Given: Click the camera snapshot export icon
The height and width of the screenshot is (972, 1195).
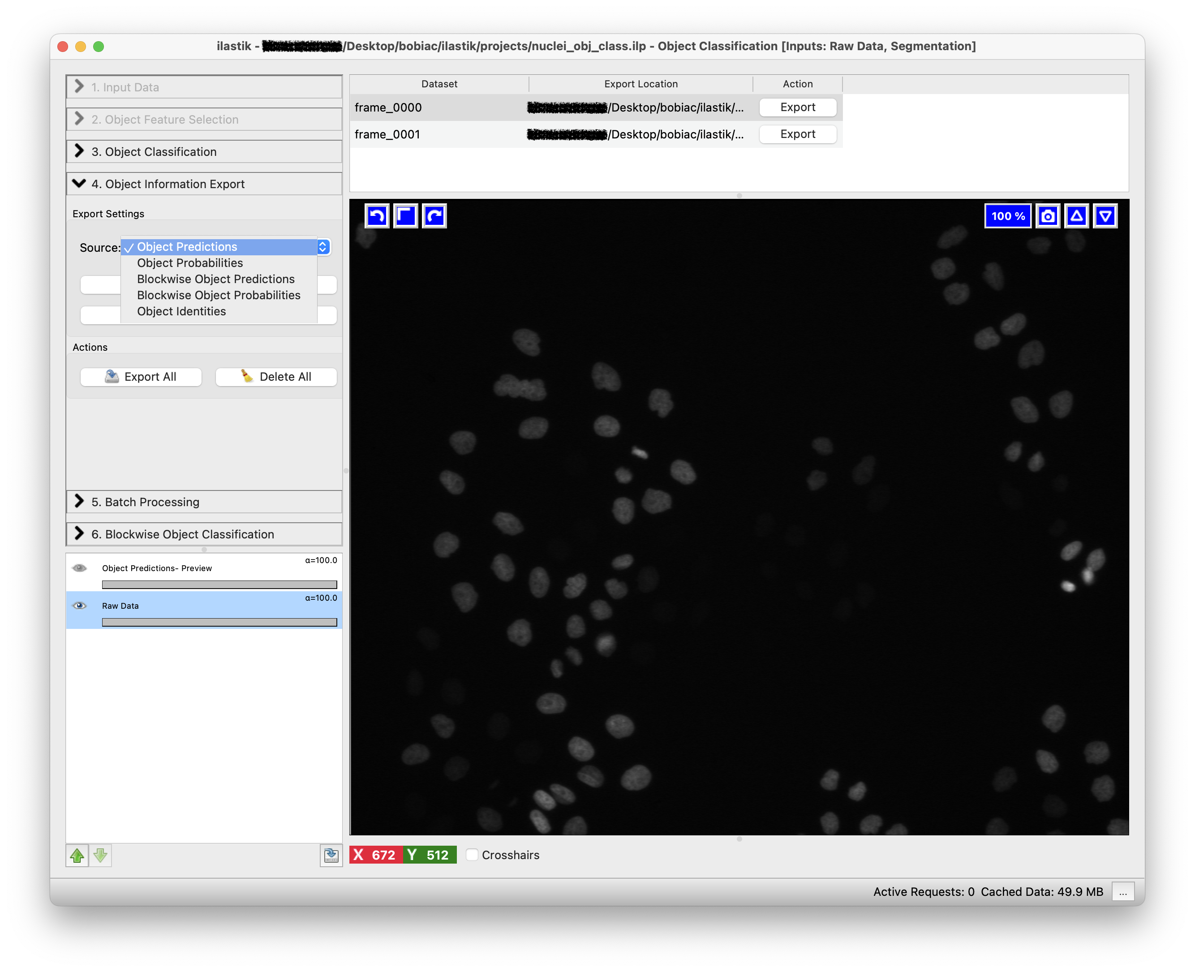Looking at the screenshot, I should 1048,216.
